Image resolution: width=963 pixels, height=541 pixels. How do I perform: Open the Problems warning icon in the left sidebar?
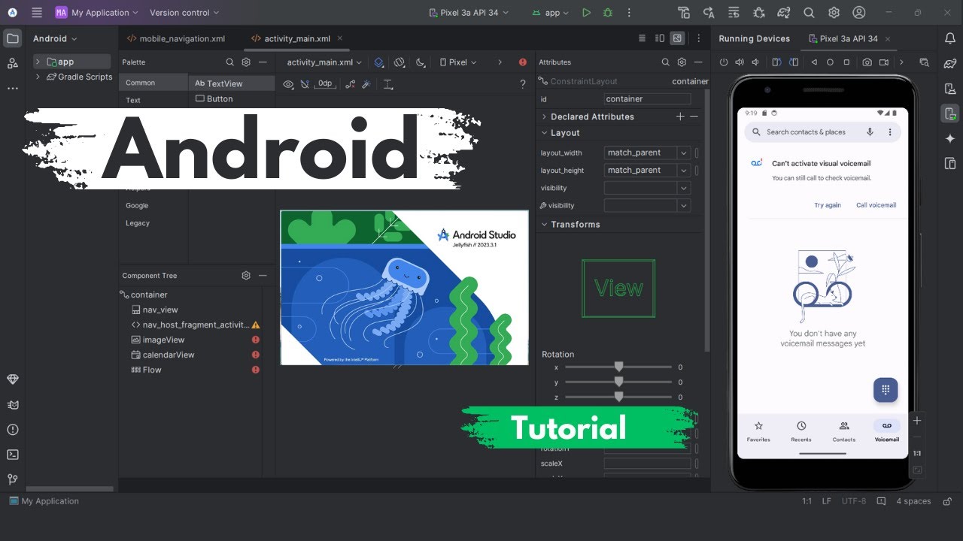(x=12, y=430)
